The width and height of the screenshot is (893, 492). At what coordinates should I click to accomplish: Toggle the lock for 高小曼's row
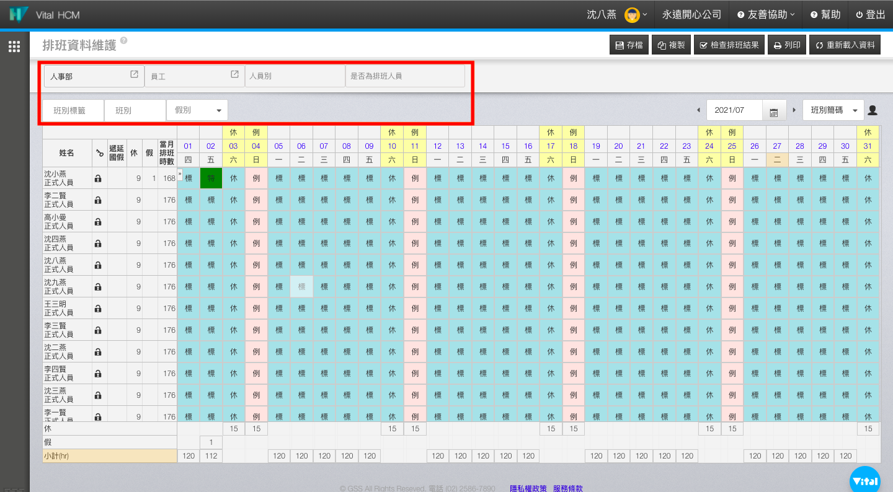pos(98,222)
